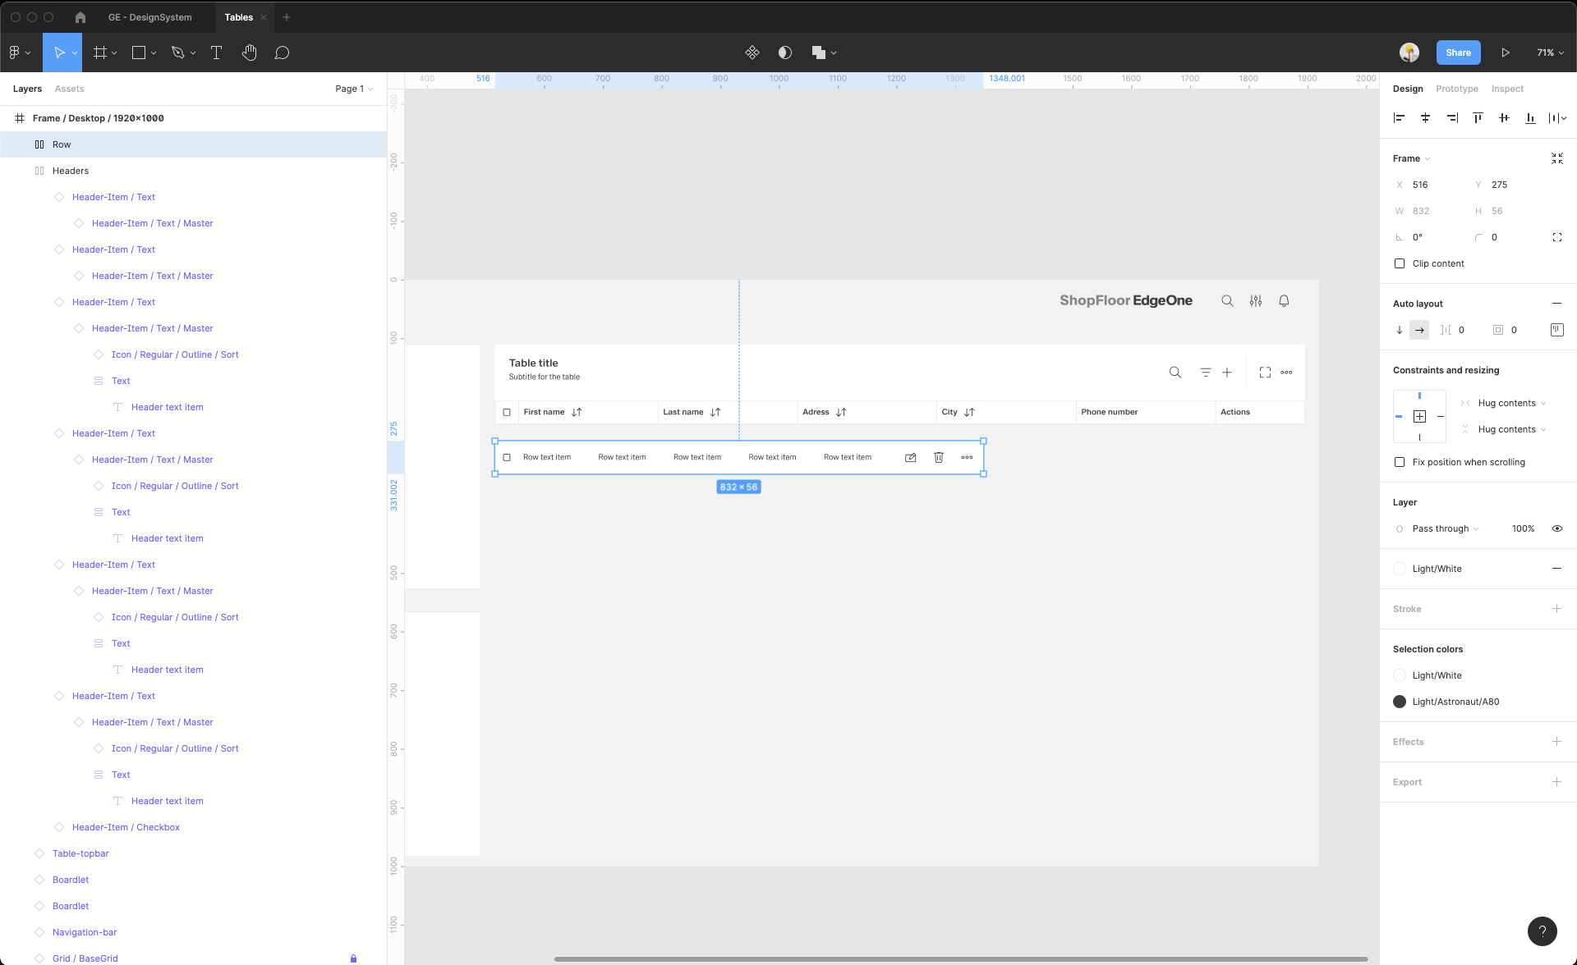Enable Clip content checkbox
Image resolution: width=1577 pixels, height=965 pixels.
[x=1400, y=263]
